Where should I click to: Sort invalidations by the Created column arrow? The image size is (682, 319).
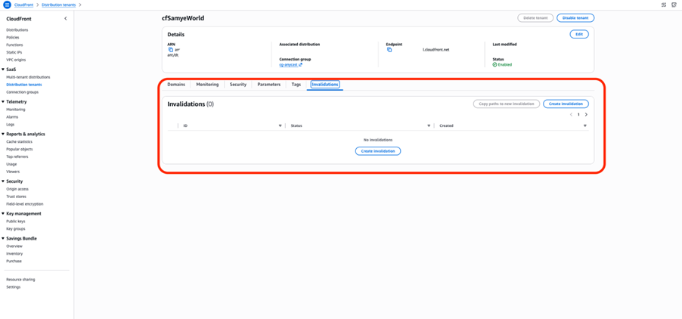coord(584,126)
